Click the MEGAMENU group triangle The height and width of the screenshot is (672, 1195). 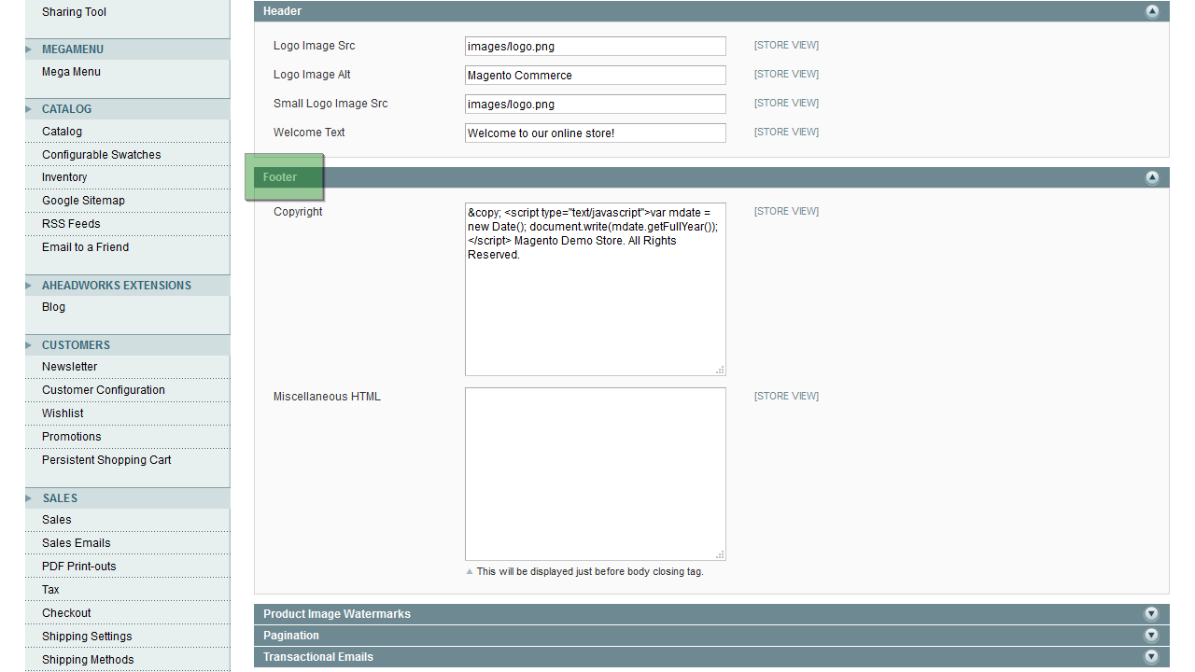pyautogui.click(x=29, y=49)
